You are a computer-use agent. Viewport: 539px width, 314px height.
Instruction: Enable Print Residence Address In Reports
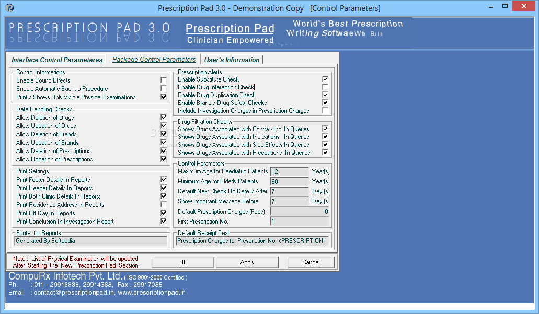coord(164,204)
